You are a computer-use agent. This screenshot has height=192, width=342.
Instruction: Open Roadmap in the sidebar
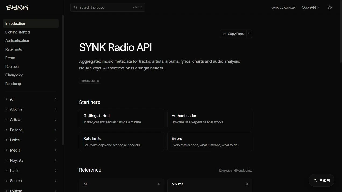[31, 84]
